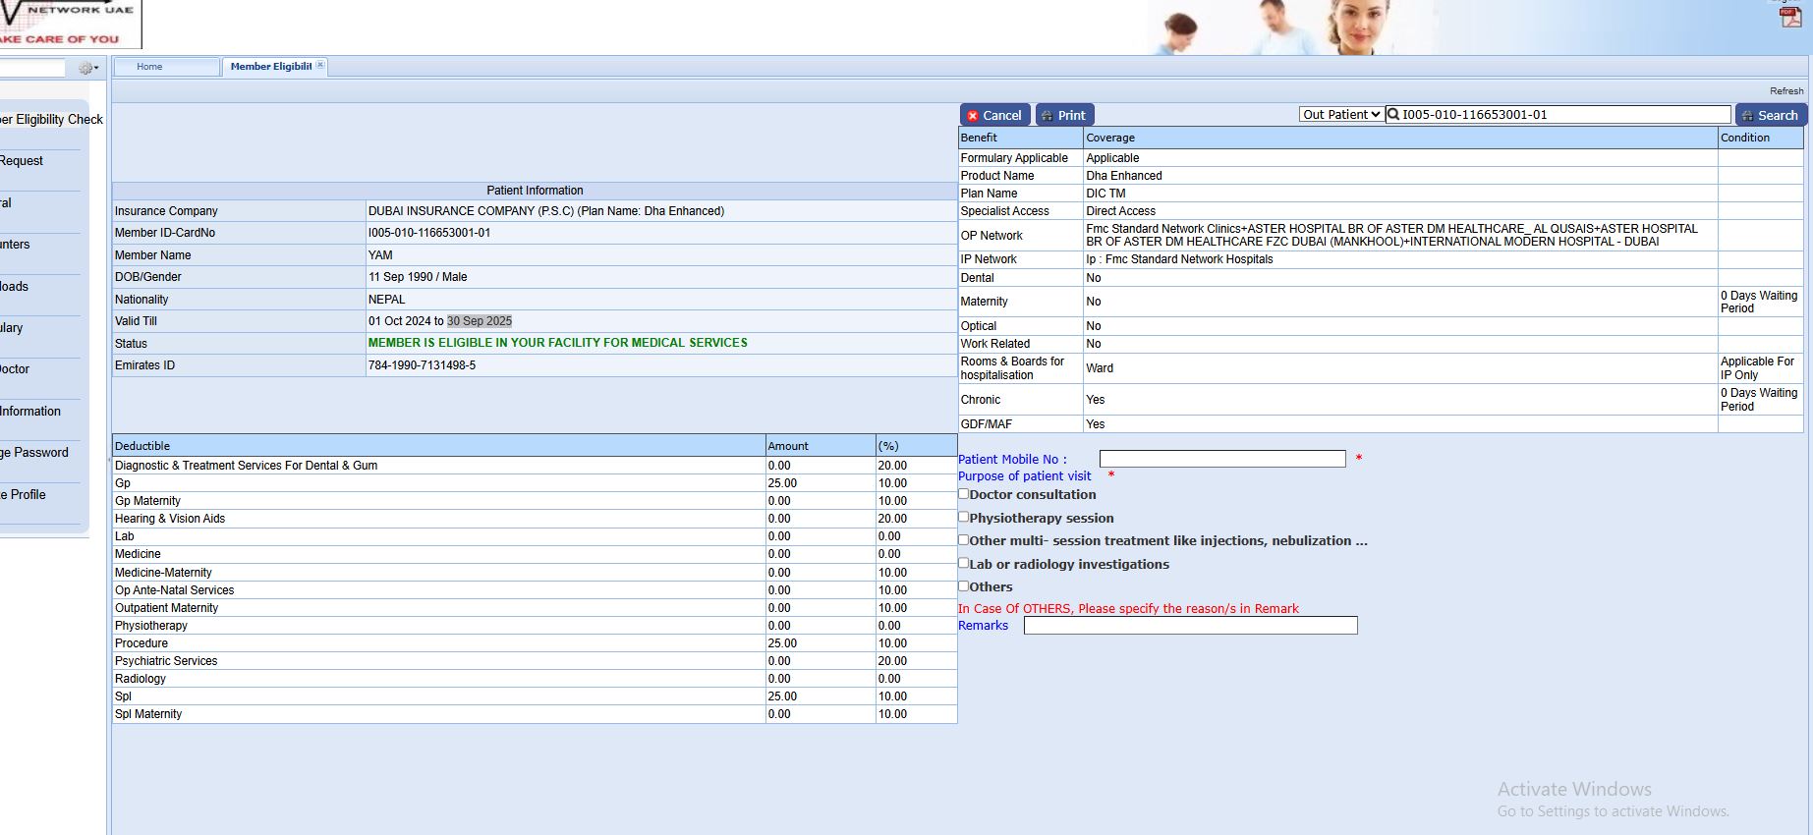Click the magnifier icon beside member ID

pyautogui.click(x=1393, y=115)
